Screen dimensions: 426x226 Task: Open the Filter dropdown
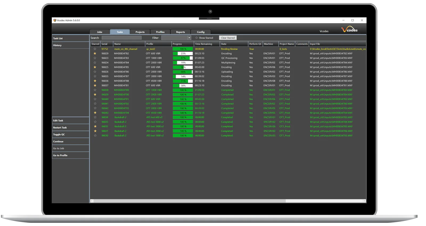coord(189,38)
